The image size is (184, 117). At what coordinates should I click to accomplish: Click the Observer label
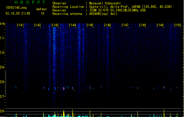(x=59, y=3)
